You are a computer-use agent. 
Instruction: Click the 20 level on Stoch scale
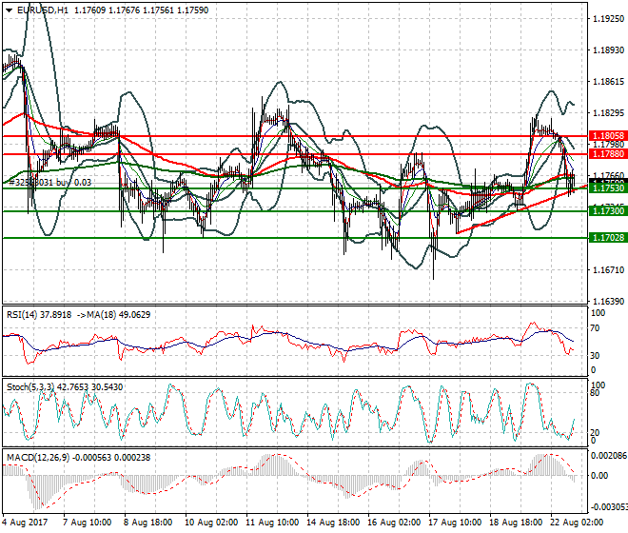pyautogui.click(x=595, y=432)
